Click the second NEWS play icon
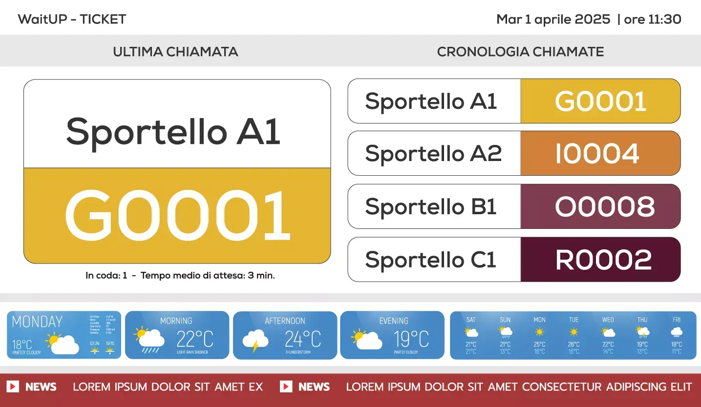This screenshot has height=407, width=701. [x=286, y=387]
